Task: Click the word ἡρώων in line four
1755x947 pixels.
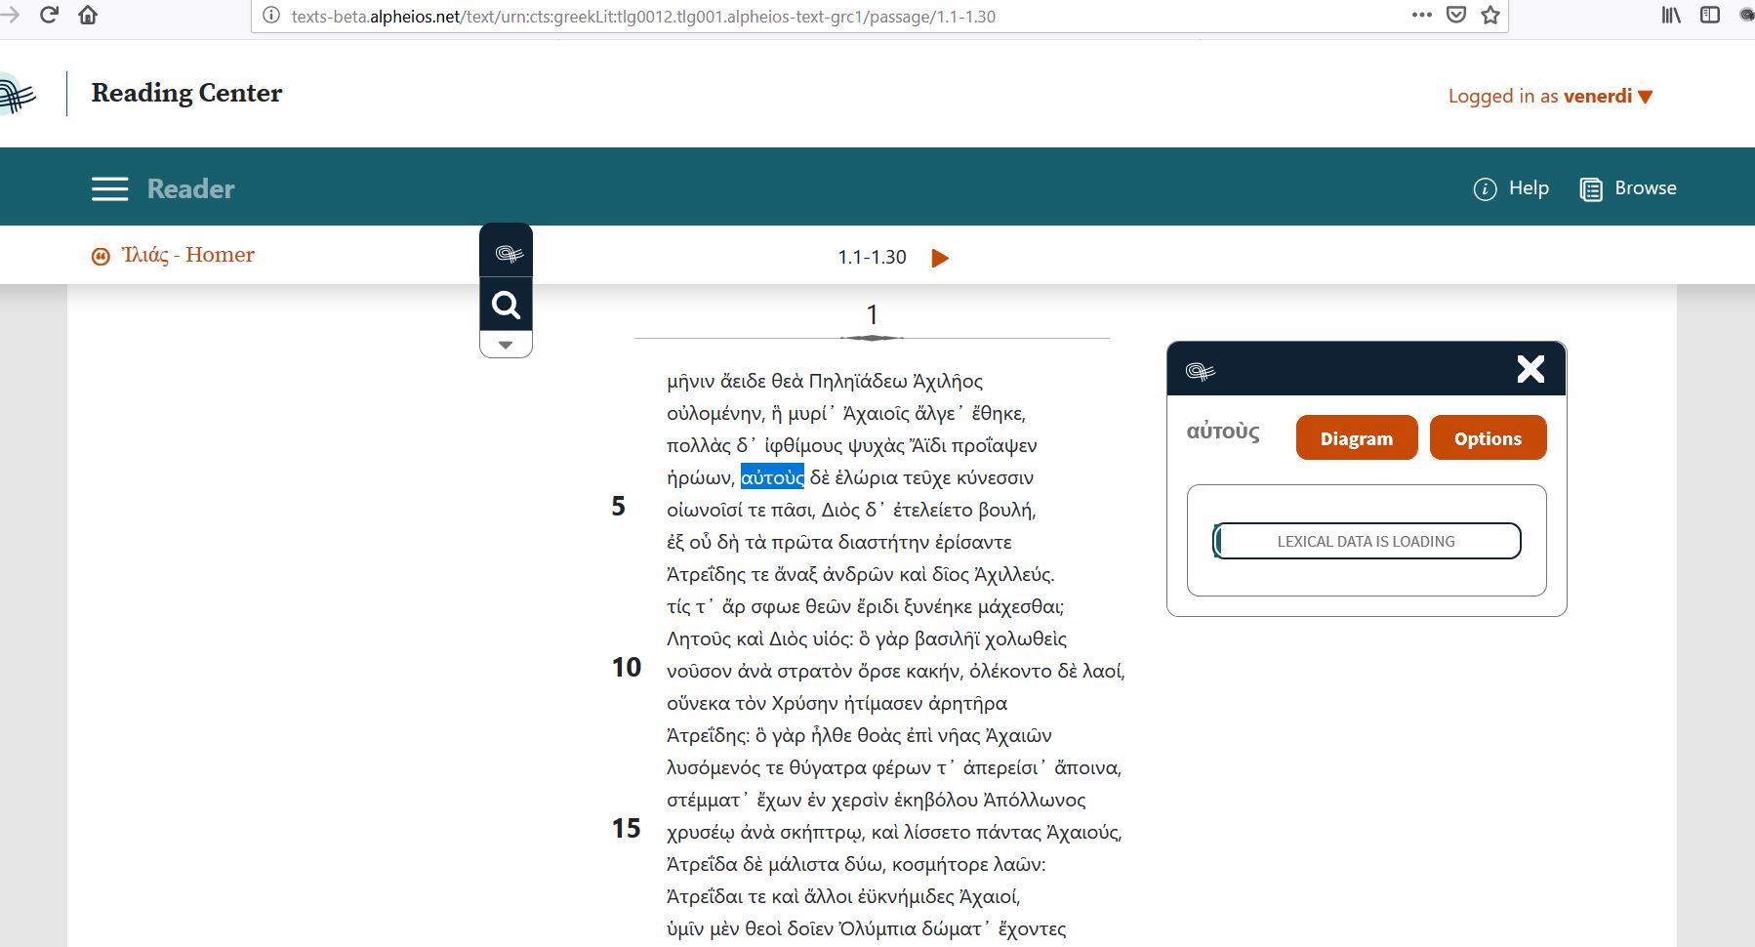Action: pyautogui.click(x=700, y=477)
